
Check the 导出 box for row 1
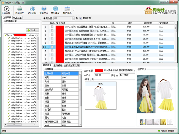point(52,27)
